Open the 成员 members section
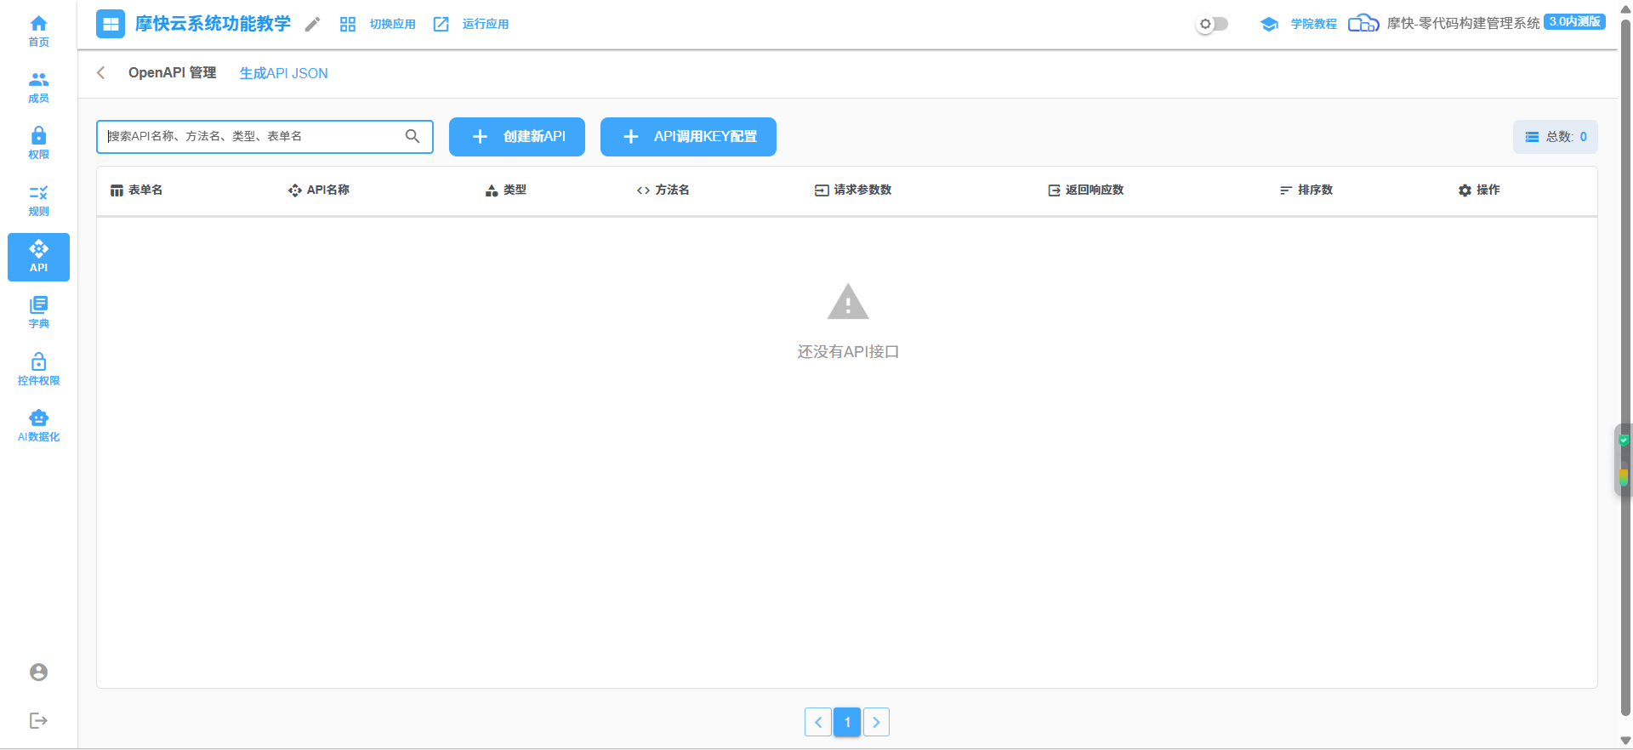This screenshot has width=1633, height=750. [38, 88]
